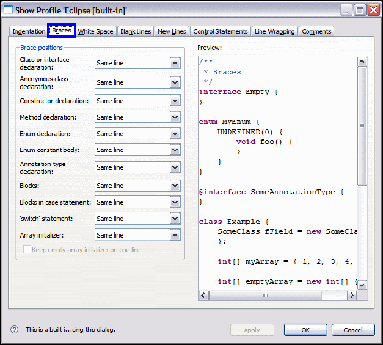Expand the Blocks brace position dropdown
This screenshot has width=383, height=345.
pos(137,186)
